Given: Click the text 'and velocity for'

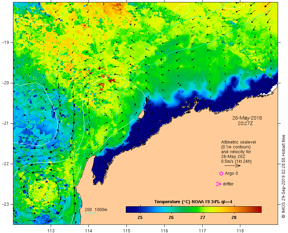Looking at the screenshot, I should (x=236, y=152).
